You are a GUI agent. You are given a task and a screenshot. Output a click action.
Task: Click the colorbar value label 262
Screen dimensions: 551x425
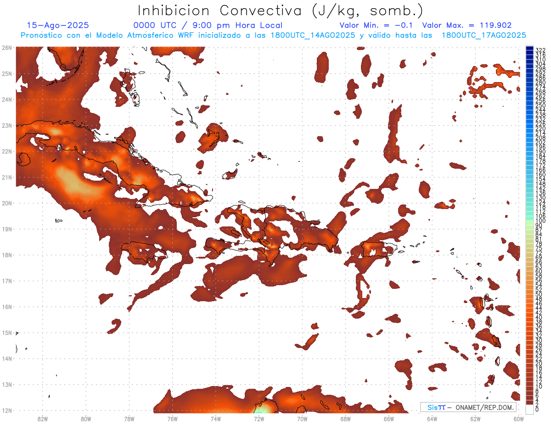point(540,96)
